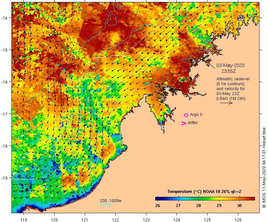The height and width of the screenshot is (222, 268).
Task: Click the 'Altimetric sealevel' text
Action: pos(233,79)
